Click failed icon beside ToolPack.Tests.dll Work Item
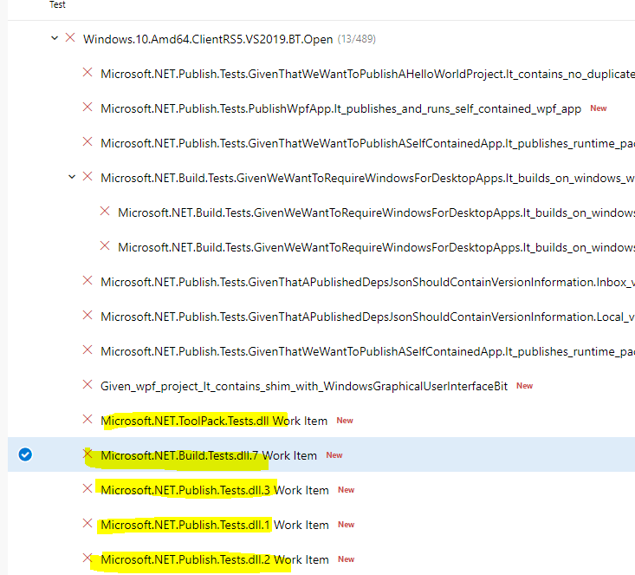Viewport: 635px width, 575px height. (x=87, y=419)
